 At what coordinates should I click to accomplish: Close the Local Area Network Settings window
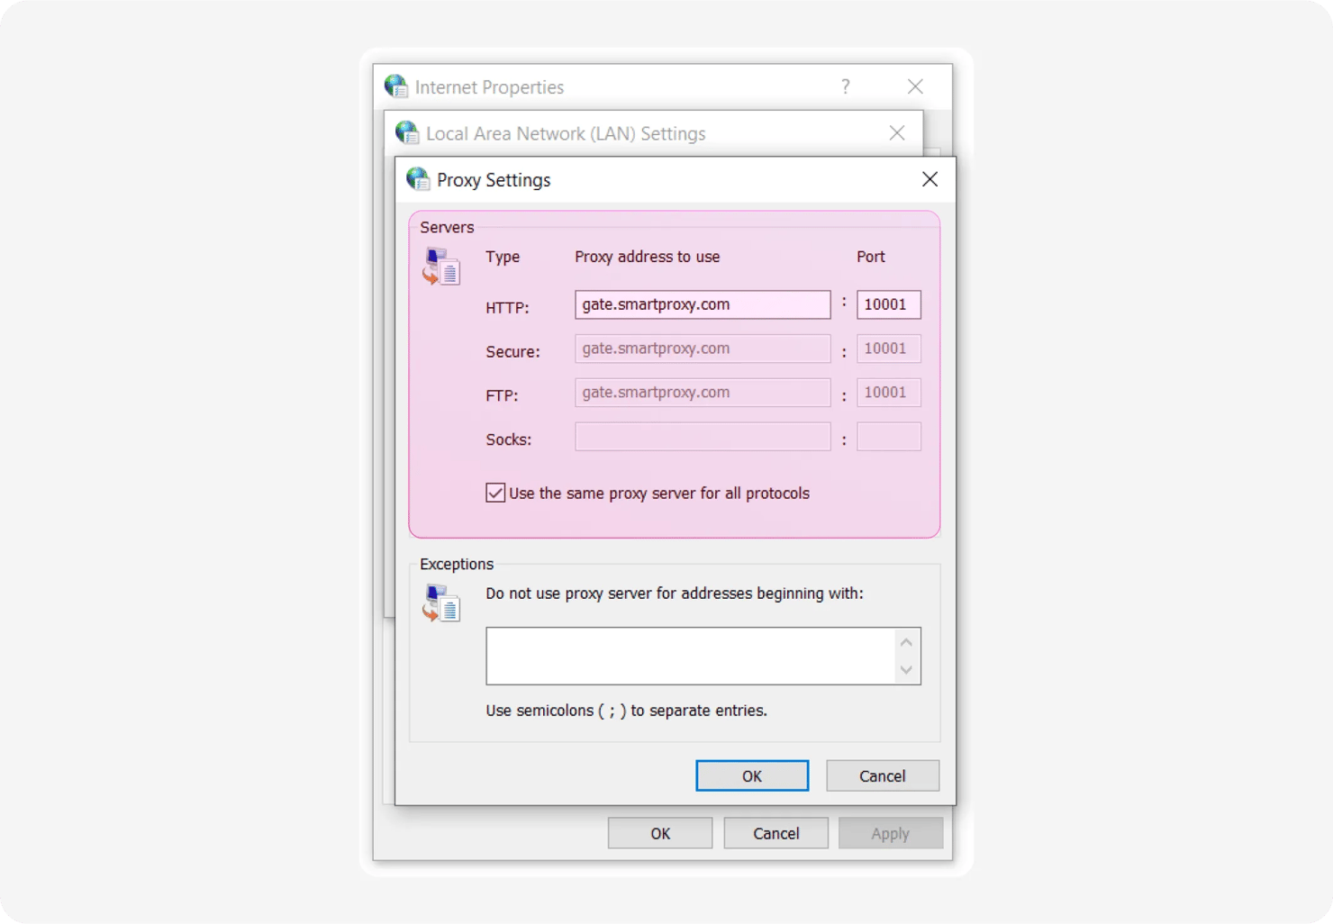pos(896,133)
